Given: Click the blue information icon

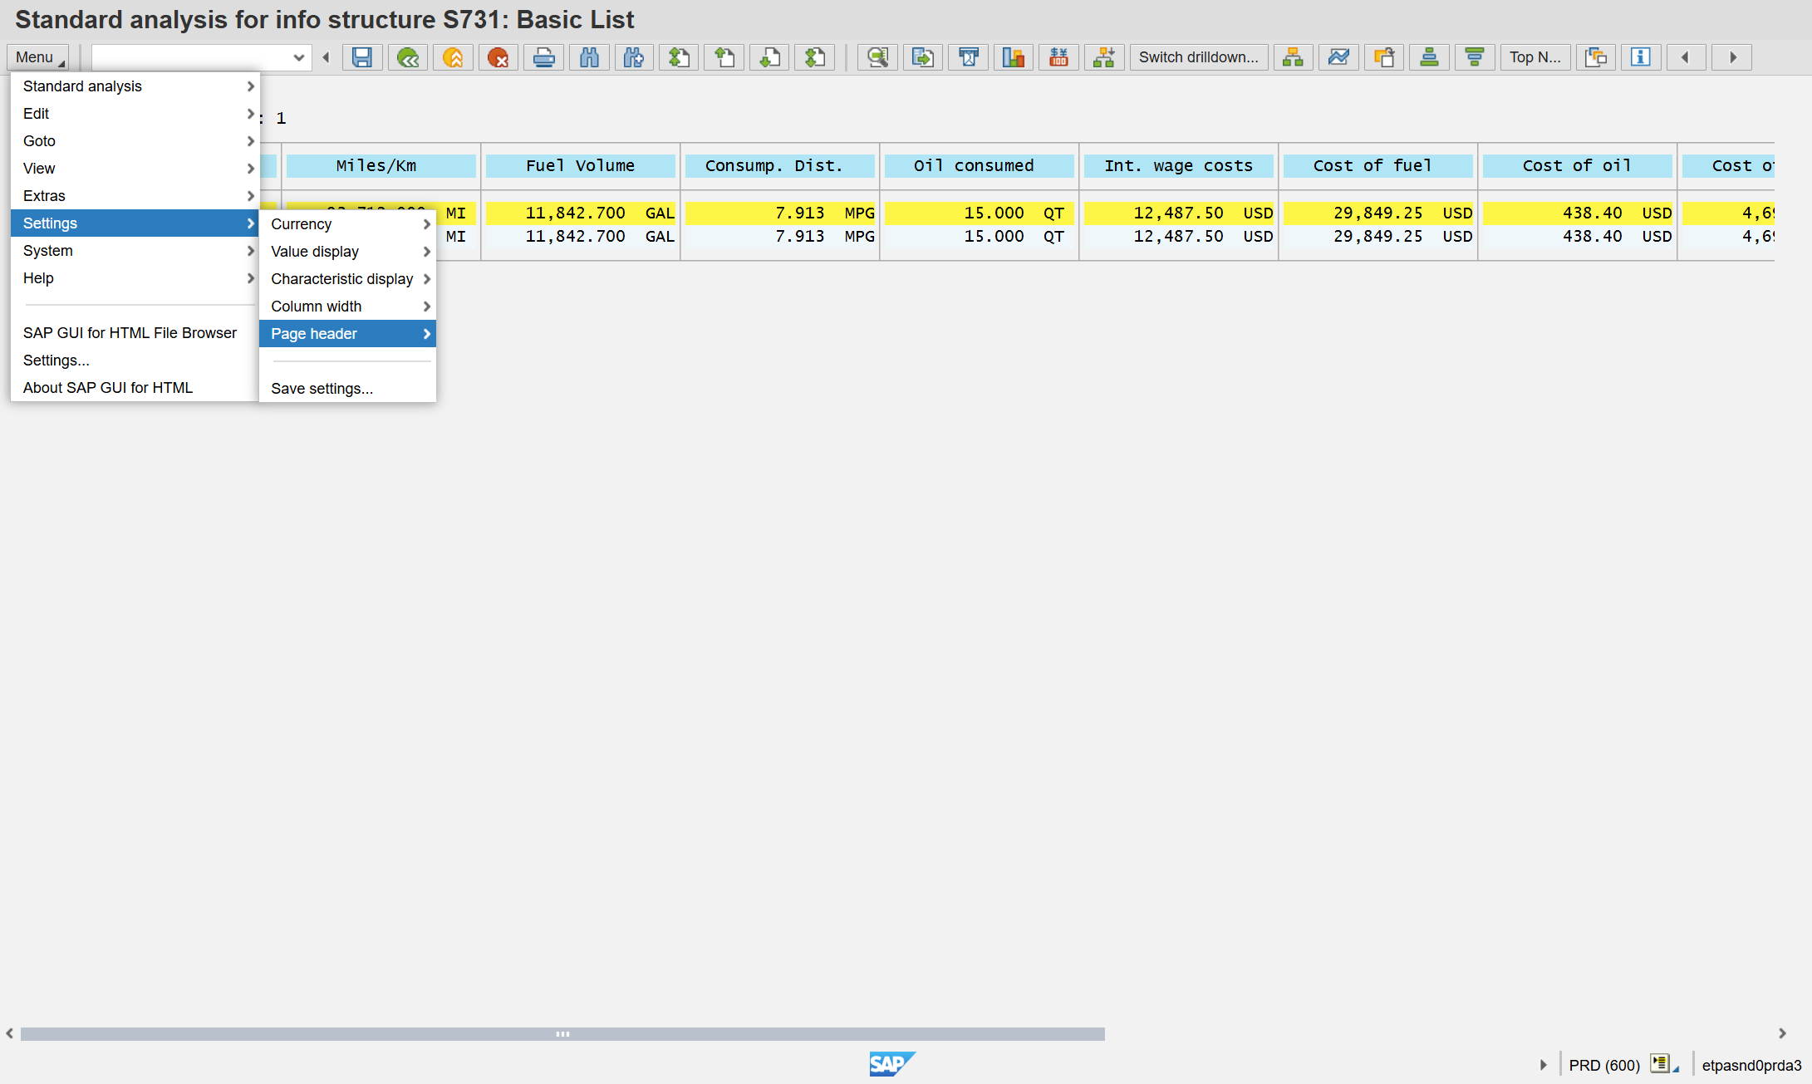Looking at the screenshot, I should (x=1641, y=57).
